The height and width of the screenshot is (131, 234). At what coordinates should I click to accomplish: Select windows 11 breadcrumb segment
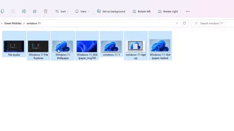(34, 23)
